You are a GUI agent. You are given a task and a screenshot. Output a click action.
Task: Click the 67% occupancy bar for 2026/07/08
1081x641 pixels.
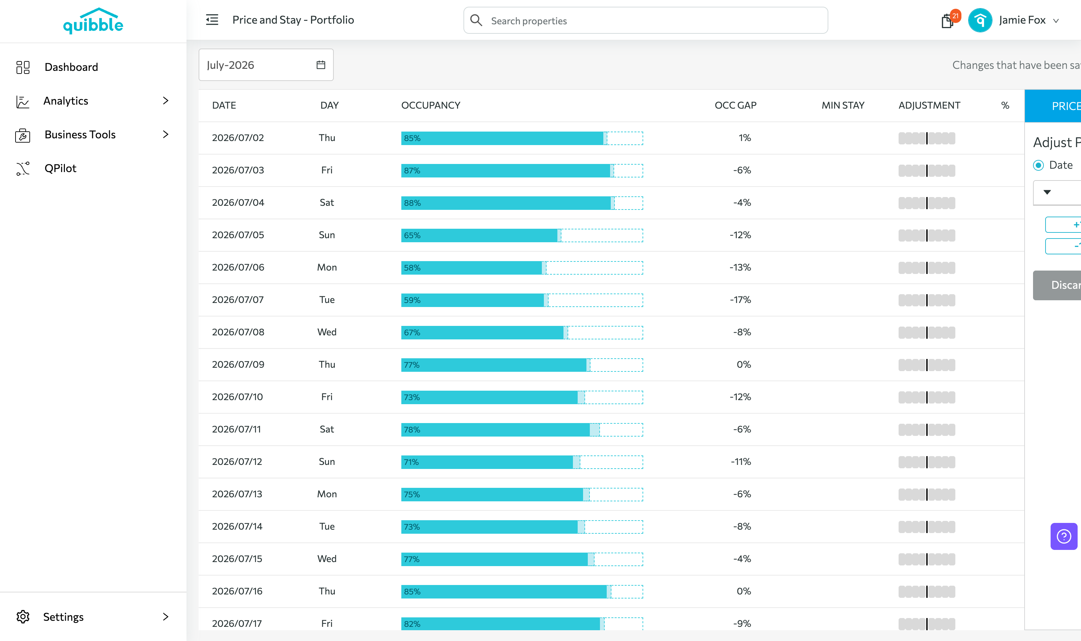click(x=522, y=333)
